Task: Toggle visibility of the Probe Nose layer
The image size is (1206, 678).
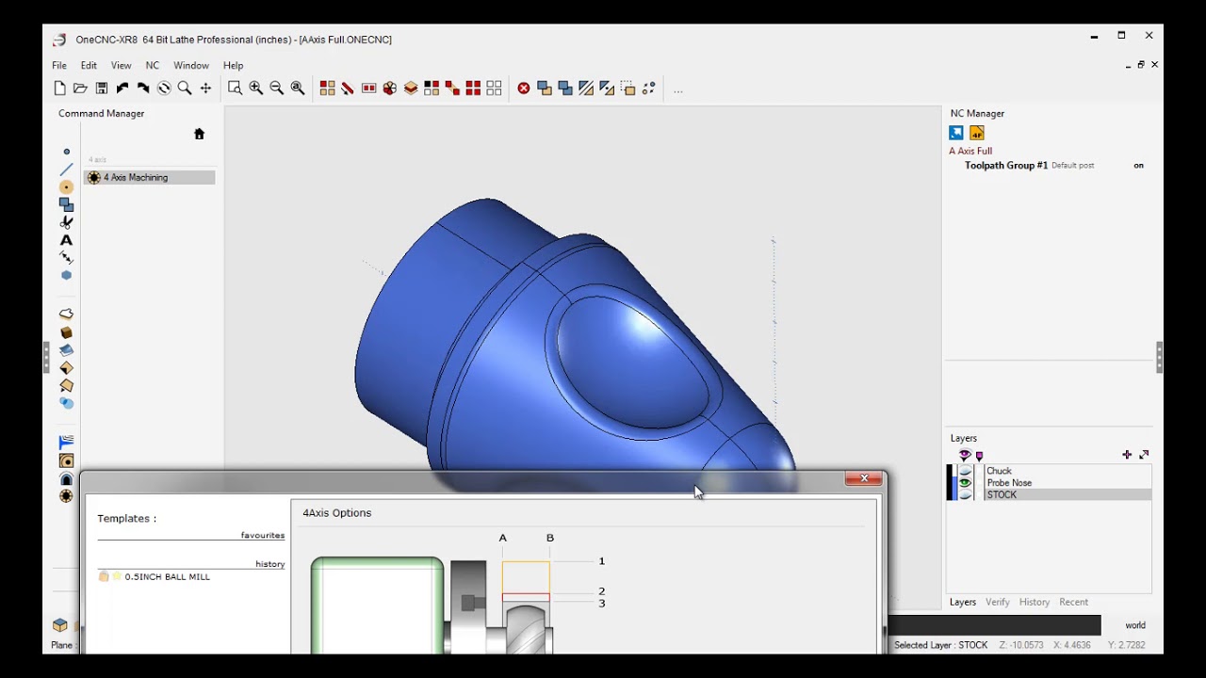Action: pos(965,482)
